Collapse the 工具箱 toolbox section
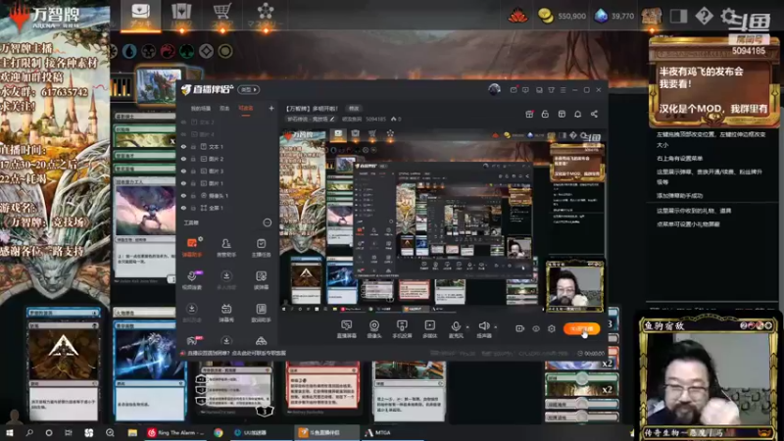The width and height of the screenshot is (784, 441). (268, 223)
